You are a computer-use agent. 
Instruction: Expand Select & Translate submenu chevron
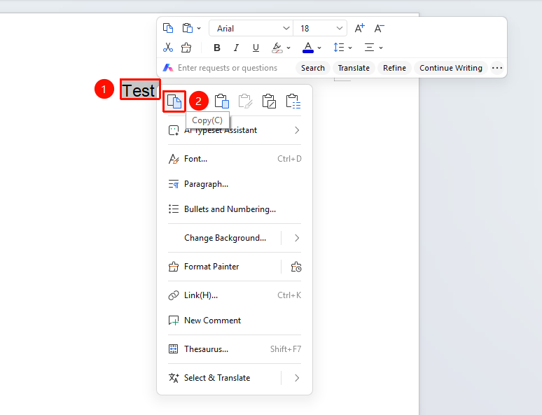(297, 378)
